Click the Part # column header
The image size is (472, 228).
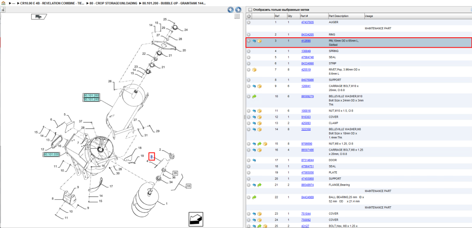click(314, 16)
